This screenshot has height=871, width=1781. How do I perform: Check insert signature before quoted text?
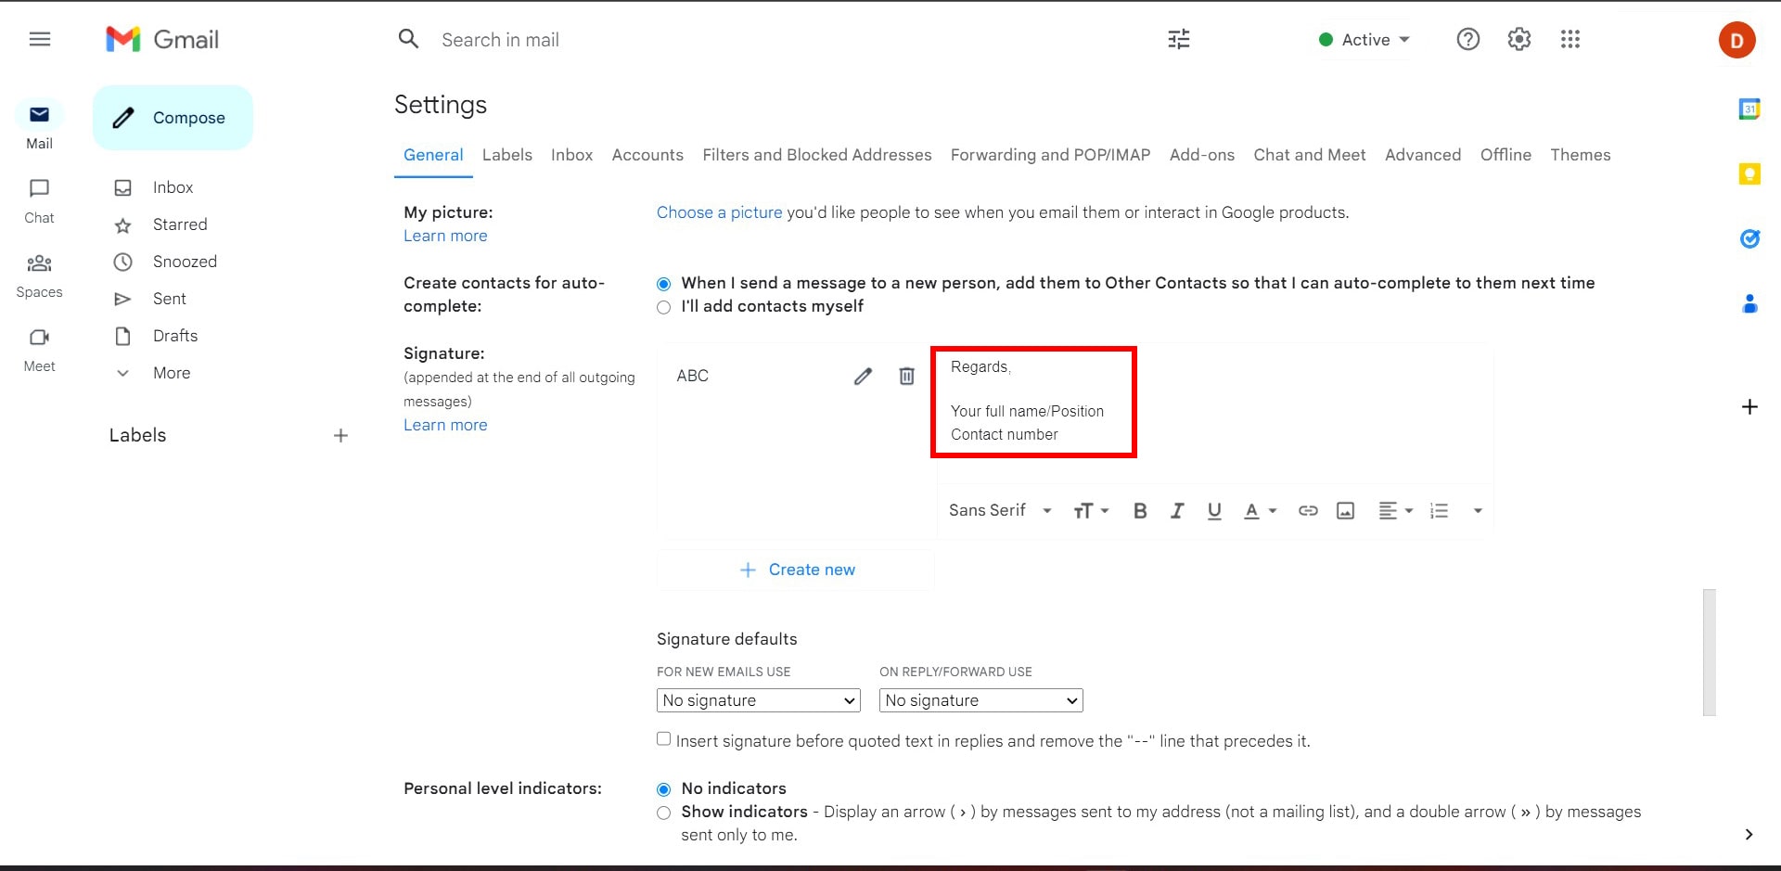pos(663,739)
